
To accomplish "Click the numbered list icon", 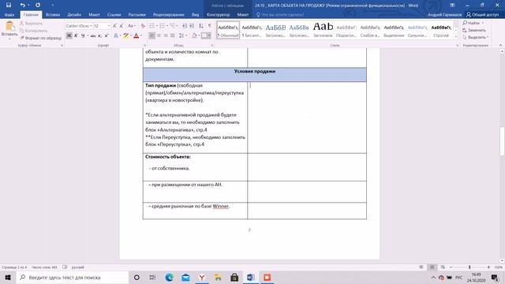I will 163,26.
